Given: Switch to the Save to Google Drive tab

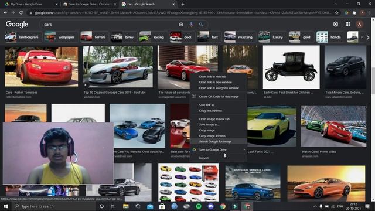Looking at the screenshot, I should (x=90, y=4).
